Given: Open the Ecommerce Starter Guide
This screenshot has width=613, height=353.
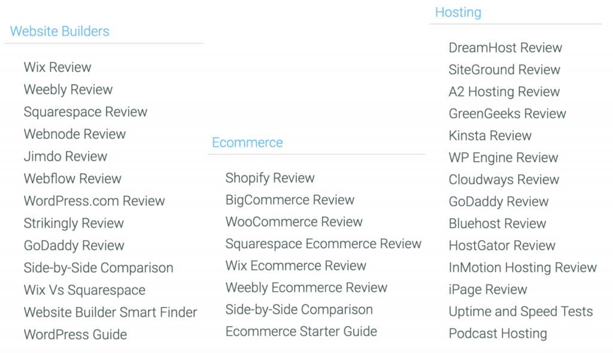Looking at the screenshot, I should 301,331.
